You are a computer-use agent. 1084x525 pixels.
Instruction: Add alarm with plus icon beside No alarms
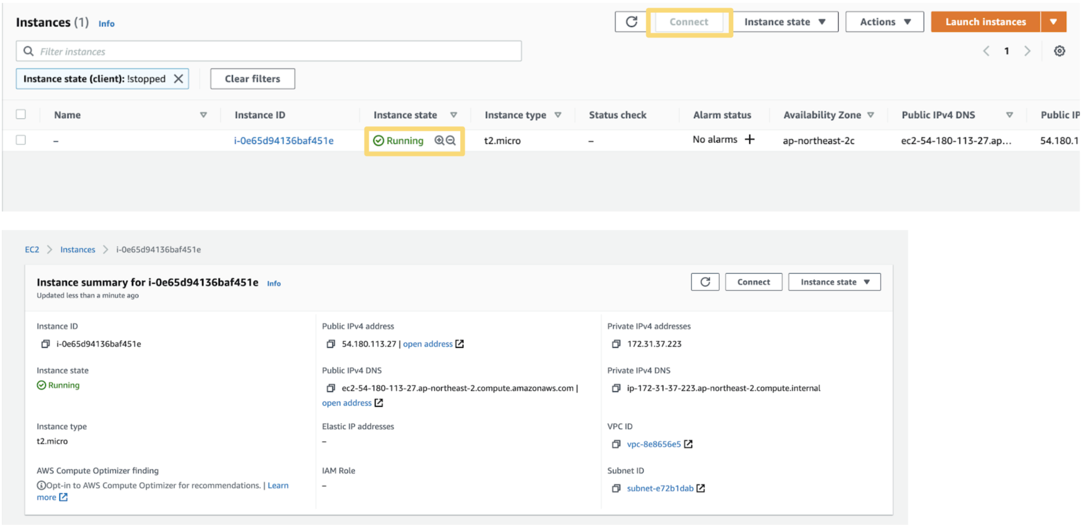tap(750, 139)
